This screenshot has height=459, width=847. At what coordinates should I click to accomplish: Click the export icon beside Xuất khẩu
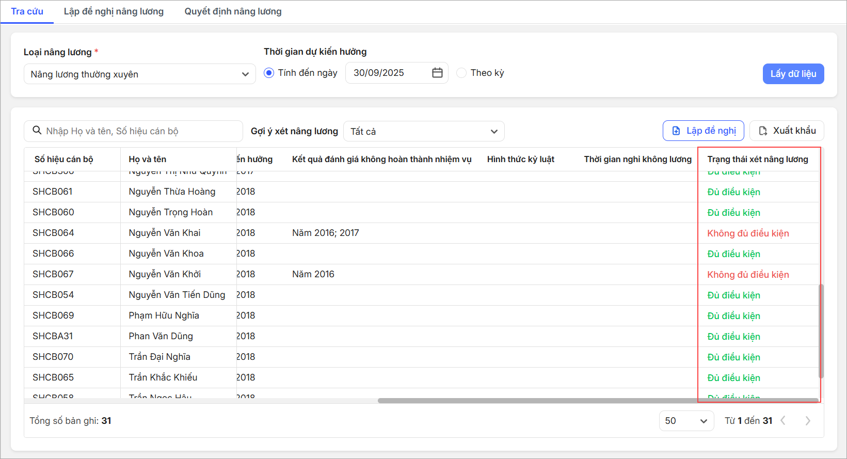click(x=763, y=131)
